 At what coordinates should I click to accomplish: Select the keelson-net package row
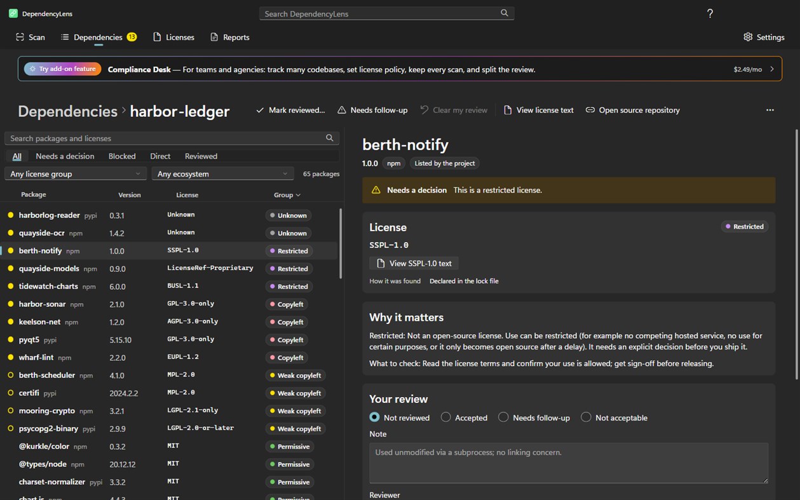(x=169, y=322)
